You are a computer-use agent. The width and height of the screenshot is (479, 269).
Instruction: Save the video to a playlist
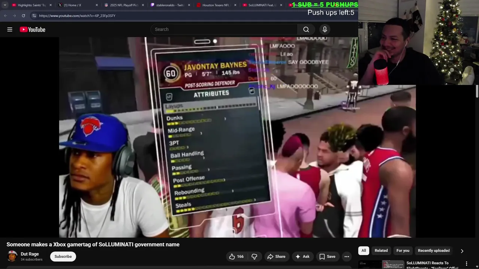coord(327,256)
